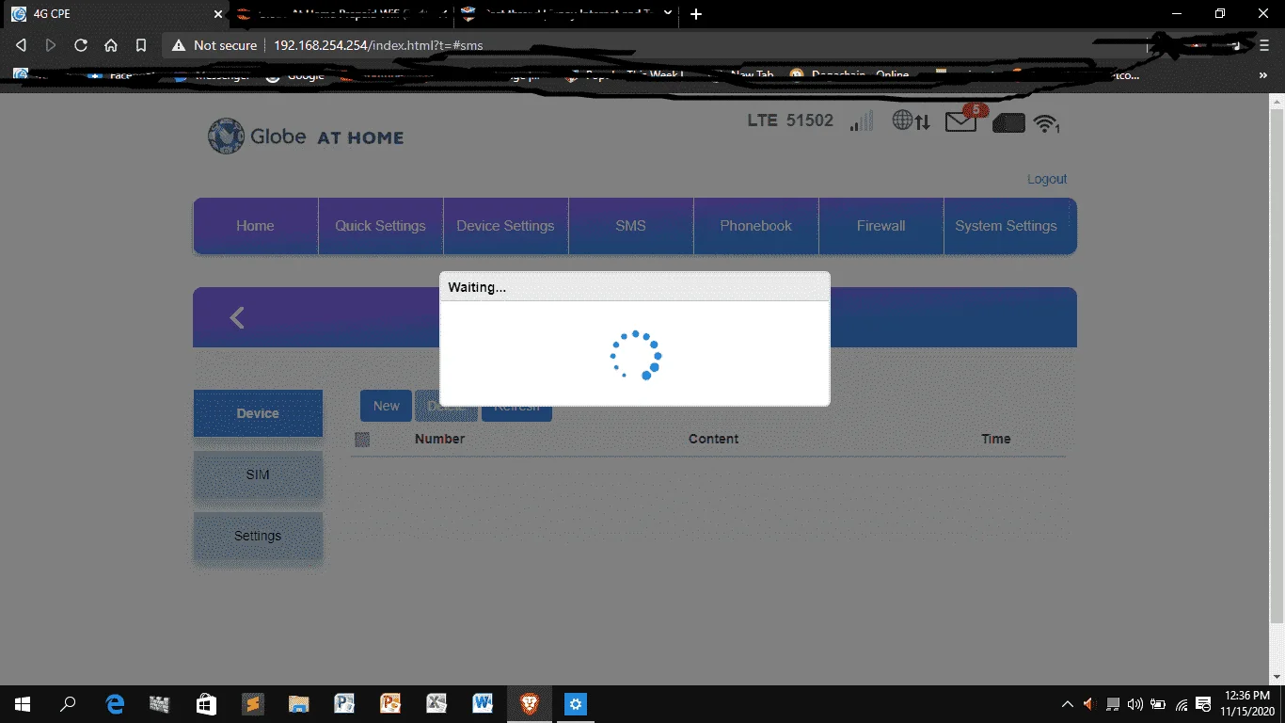
Task: Open the Windows Start menu
Action: 23,703
